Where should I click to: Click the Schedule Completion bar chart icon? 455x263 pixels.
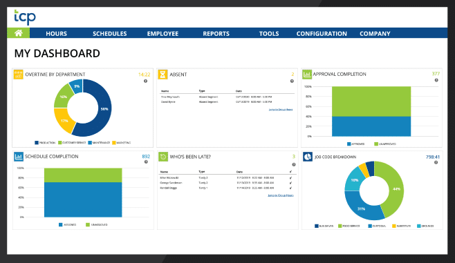coord(19,157)
